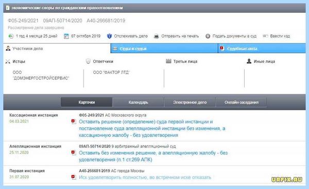Click the icon next to Третьи лица
The image size is (309, 189).
(x=168, y=61)
